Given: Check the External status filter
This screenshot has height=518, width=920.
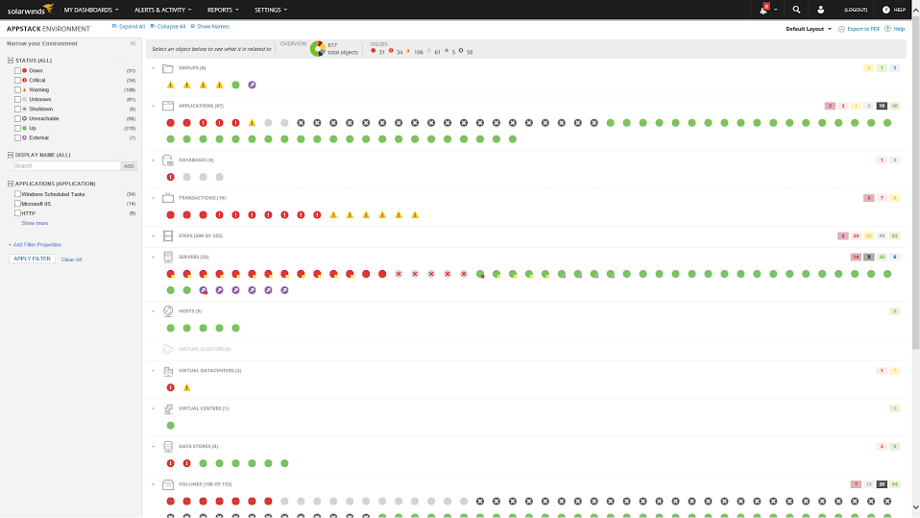Looking at the screenshot, I should pyautogui.click(x=17, y=138).
